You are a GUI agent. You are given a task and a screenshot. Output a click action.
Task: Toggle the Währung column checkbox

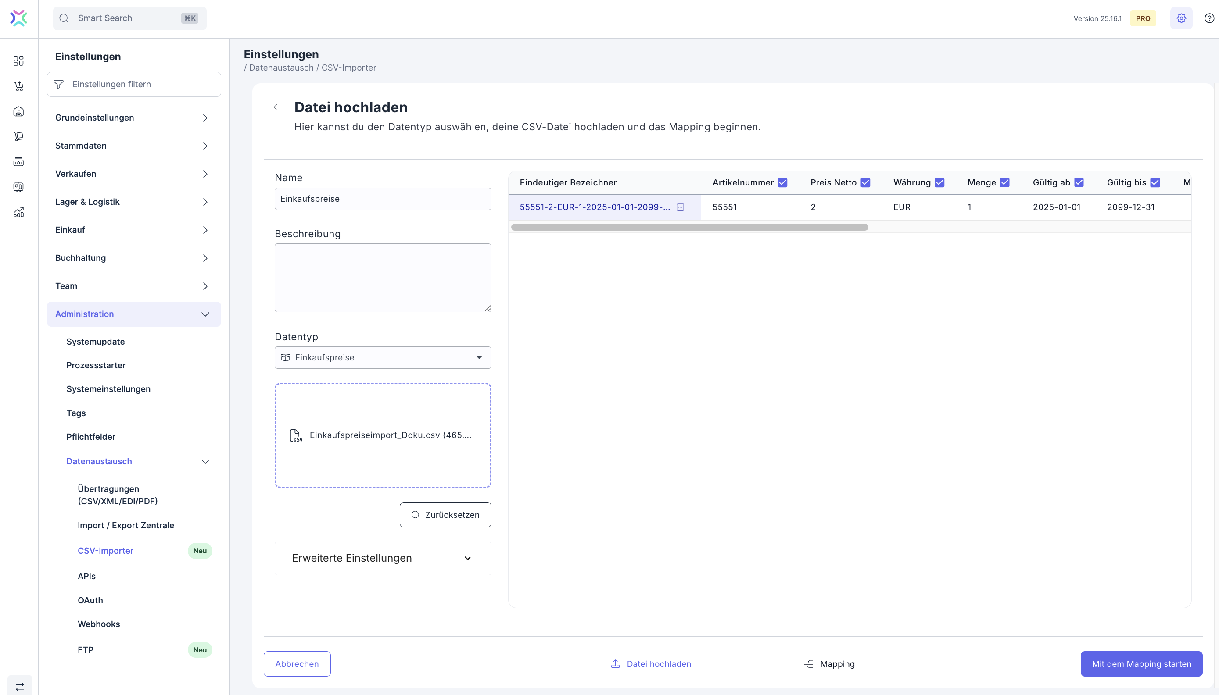coord(939,182)
